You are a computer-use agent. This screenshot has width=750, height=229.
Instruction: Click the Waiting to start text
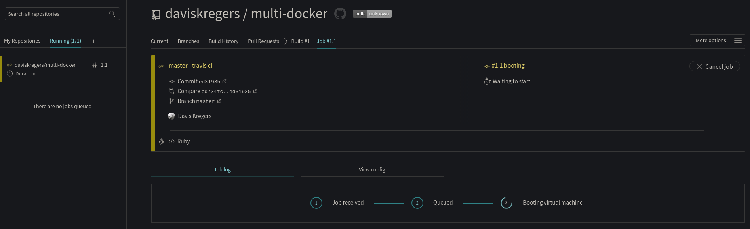(511, 81)
